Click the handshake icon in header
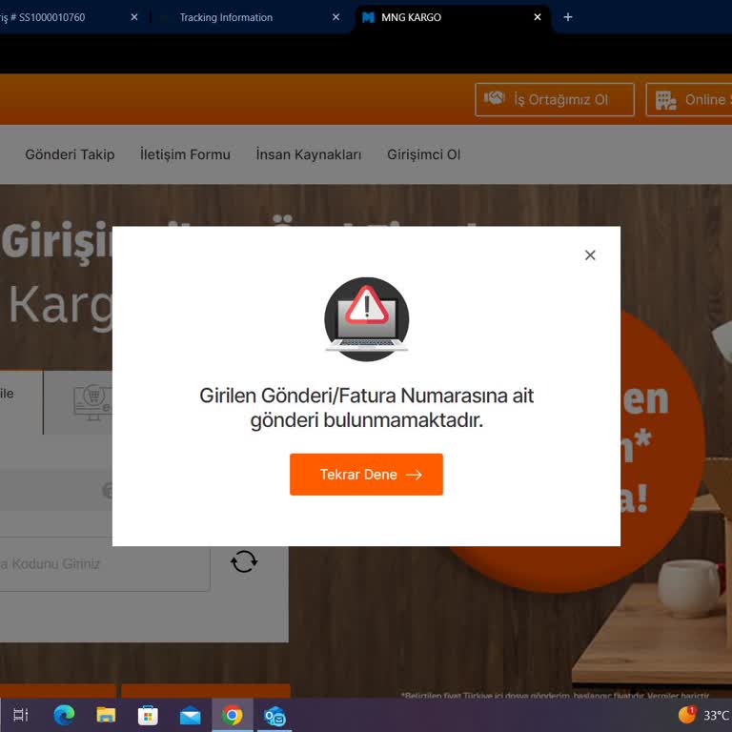The width and height of the screenshot is (732, 732). [x=495, y=98]
